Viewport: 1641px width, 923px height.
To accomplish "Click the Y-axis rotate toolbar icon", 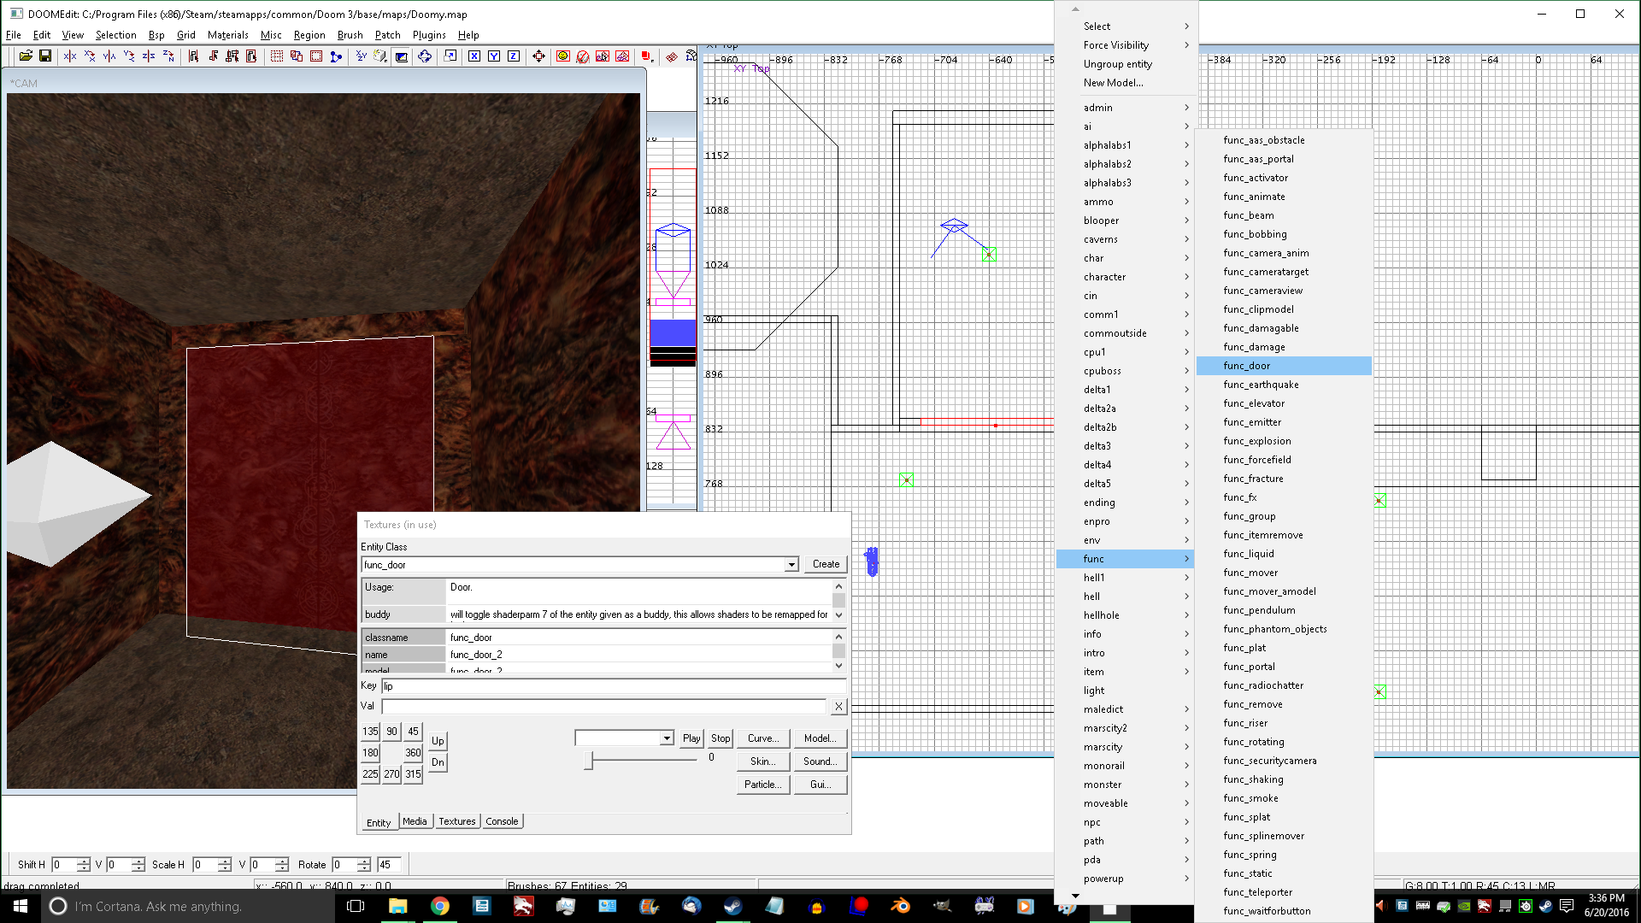I will pos(129,56).
